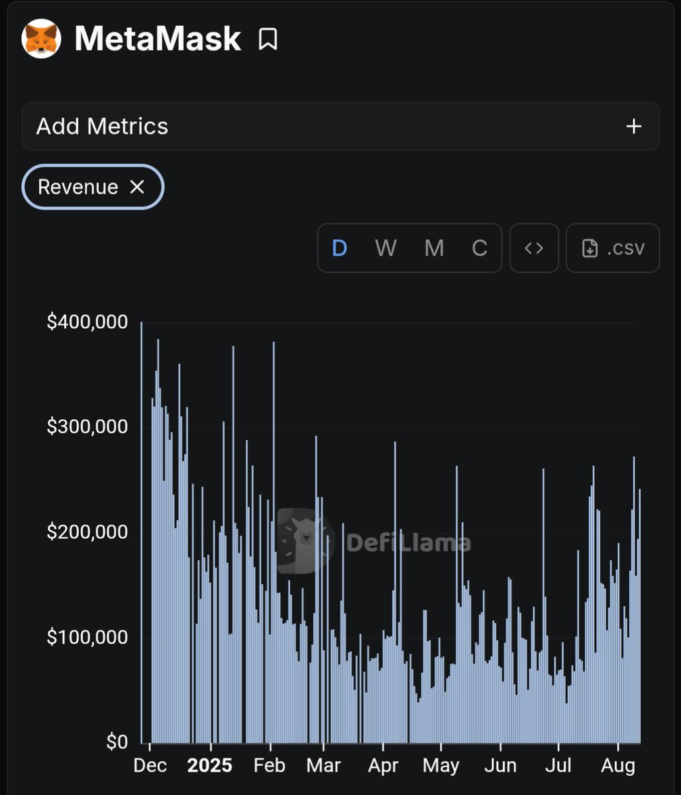Expand the Add Metrics selector

(340, 126)
